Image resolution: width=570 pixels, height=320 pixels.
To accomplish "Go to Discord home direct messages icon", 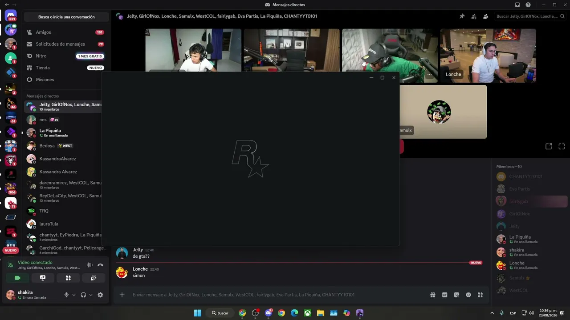I will 11,16.
